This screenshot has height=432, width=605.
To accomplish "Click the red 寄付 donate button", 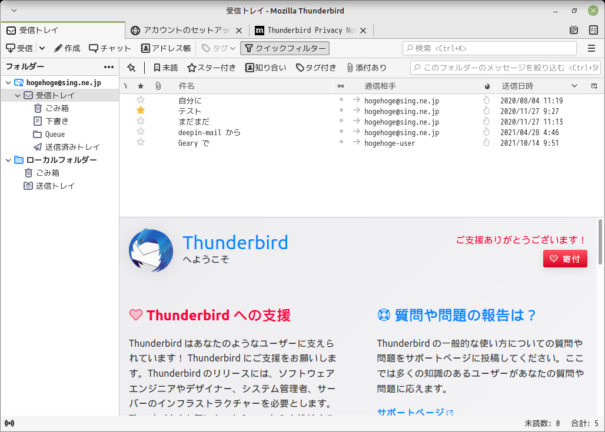I will point(565,259).
